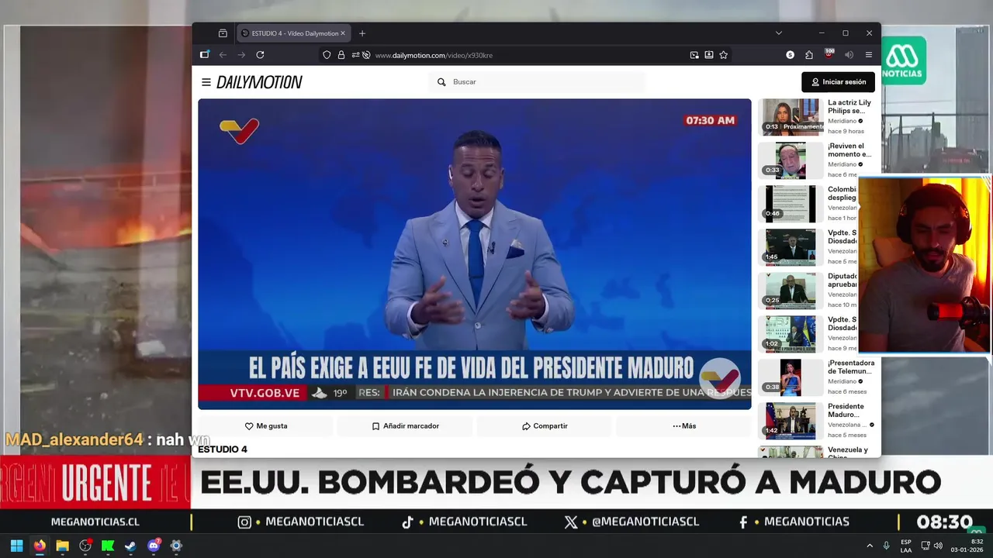Screen dimensions: 993x558
Task: Open ¡Presentadora de Telemun... video
Action: (851, 367)
